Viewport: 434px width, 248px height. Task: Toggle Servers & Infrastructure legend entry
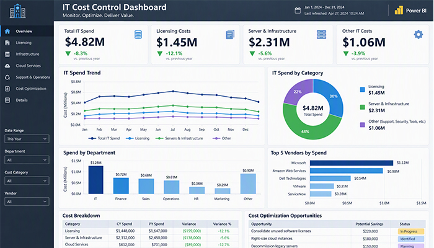pos(179,138)
